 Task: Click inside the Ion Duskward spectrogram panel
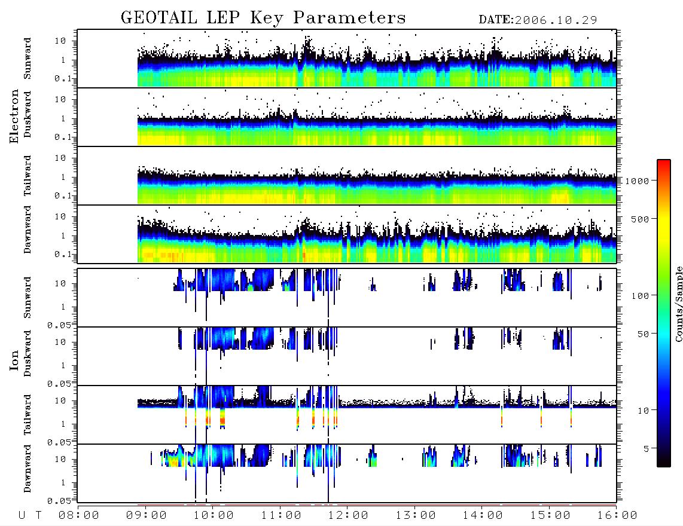[x=347, y=356]
